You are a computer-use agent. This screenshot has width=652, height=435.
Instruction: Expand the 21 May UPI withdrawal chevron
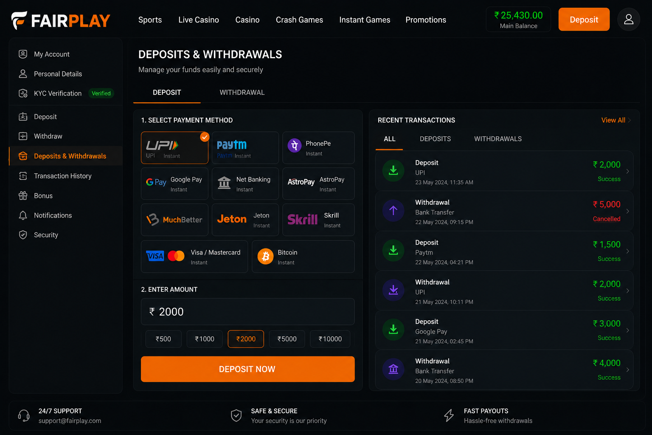pos(627,291)
